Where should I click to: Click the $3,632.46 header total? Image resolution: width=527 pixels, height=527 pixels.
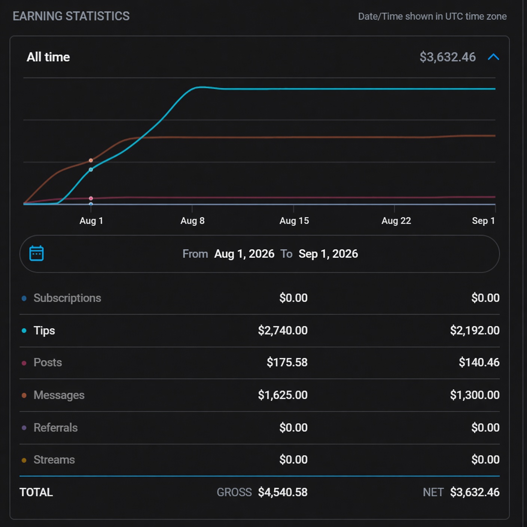coord(448,57)
